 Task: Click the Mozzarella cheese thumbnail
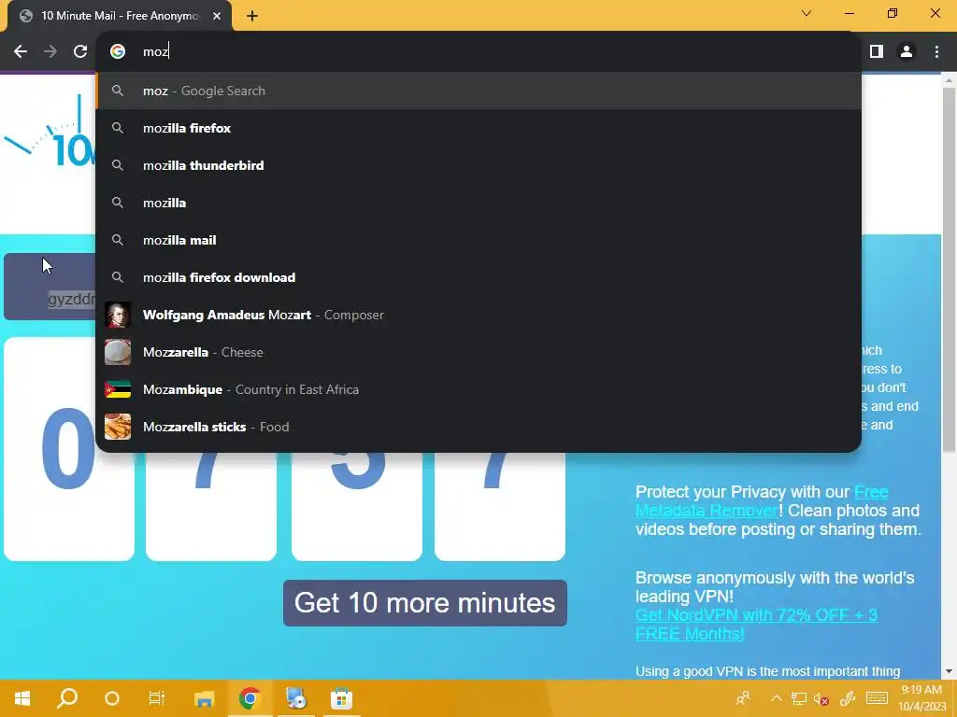118,352
